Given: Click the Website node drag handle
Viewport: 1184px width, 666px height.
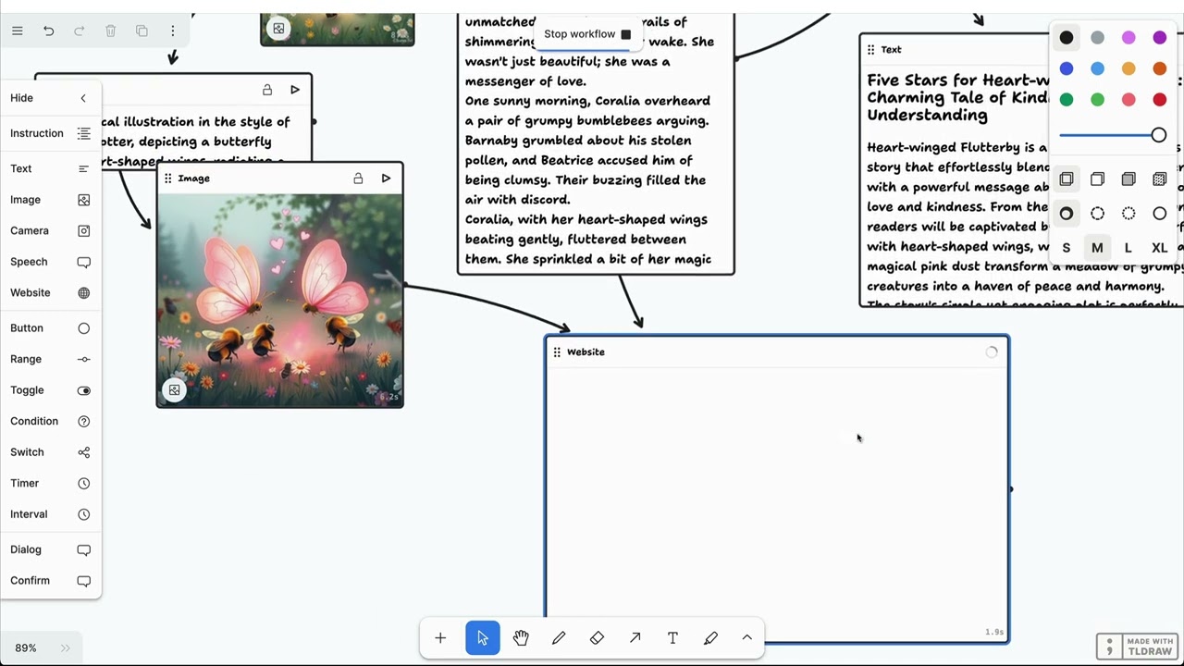Looking at the screenshot, I should (556, 352).
